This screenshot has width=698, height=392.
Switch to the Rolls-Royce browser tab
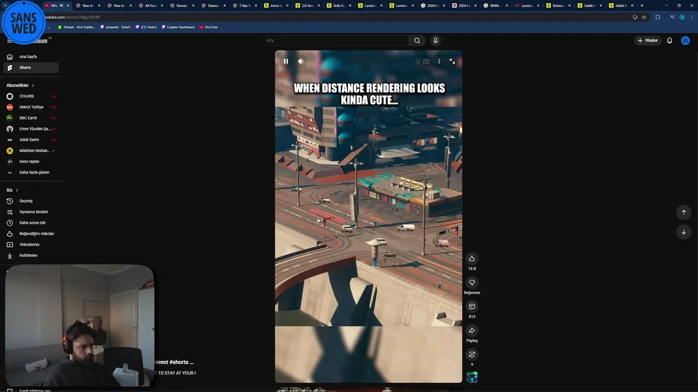click(x=339, y=5)
